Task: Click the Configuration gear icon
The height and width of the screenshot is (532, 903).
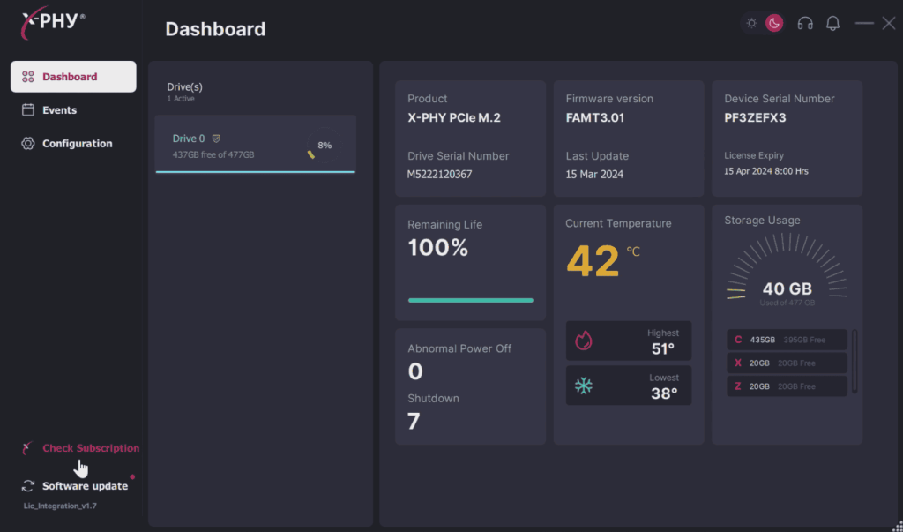Action: [x=28, y=144]
